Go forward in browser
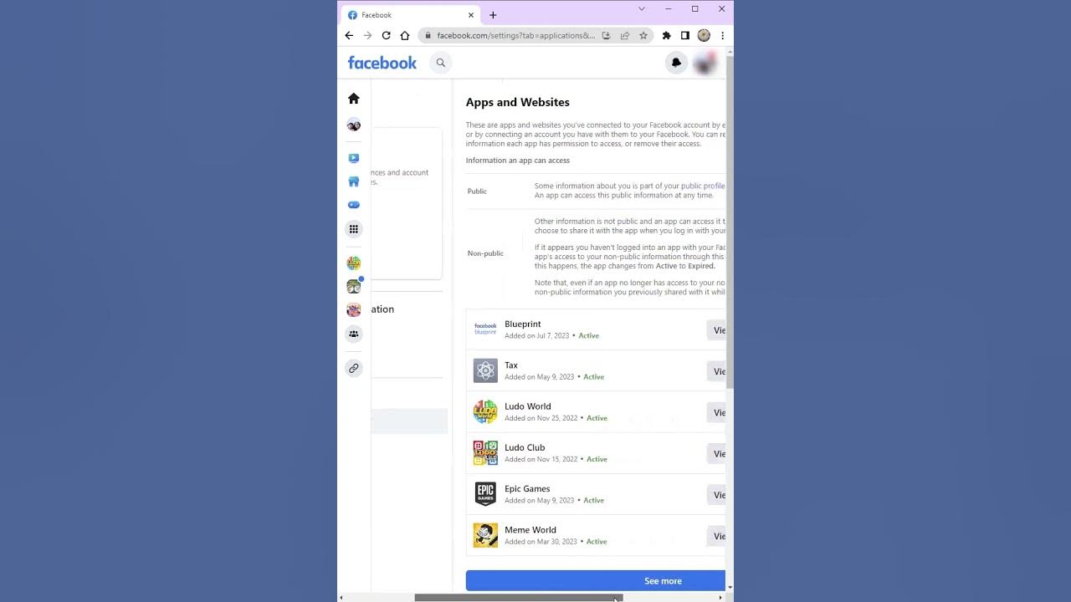 [367, 35]
